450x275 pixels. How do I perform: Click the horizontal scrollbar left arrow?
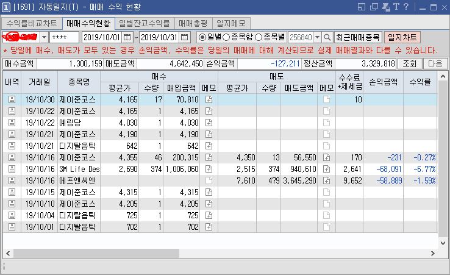coord(8,254)
